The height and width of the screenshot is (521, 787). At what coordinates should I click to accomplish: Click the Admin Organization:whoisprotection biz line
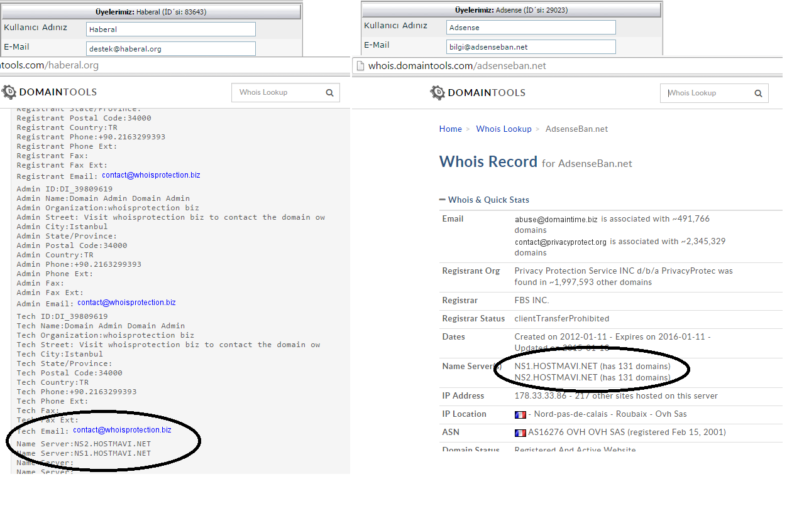pyautogui.click(x=108, y=208)
